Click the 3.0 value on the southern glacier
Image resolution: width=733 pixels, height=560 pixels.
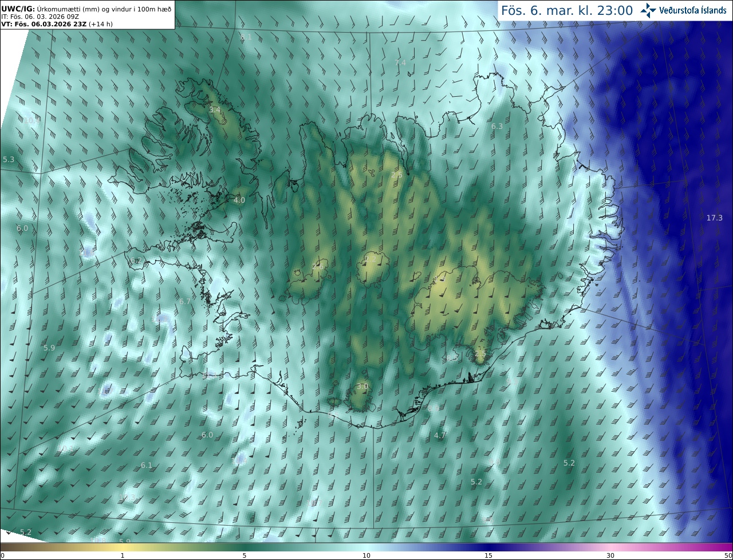pyautogui.click(x=362, y=387)
